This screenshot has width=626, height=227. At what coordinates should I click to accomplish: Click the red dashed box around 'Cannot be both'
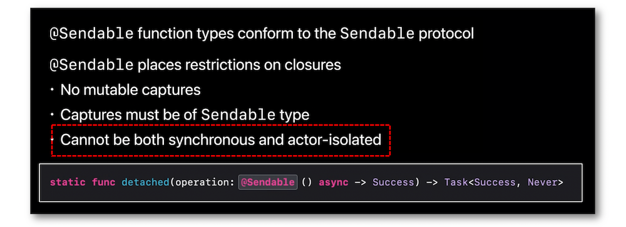tap(220, 140)
